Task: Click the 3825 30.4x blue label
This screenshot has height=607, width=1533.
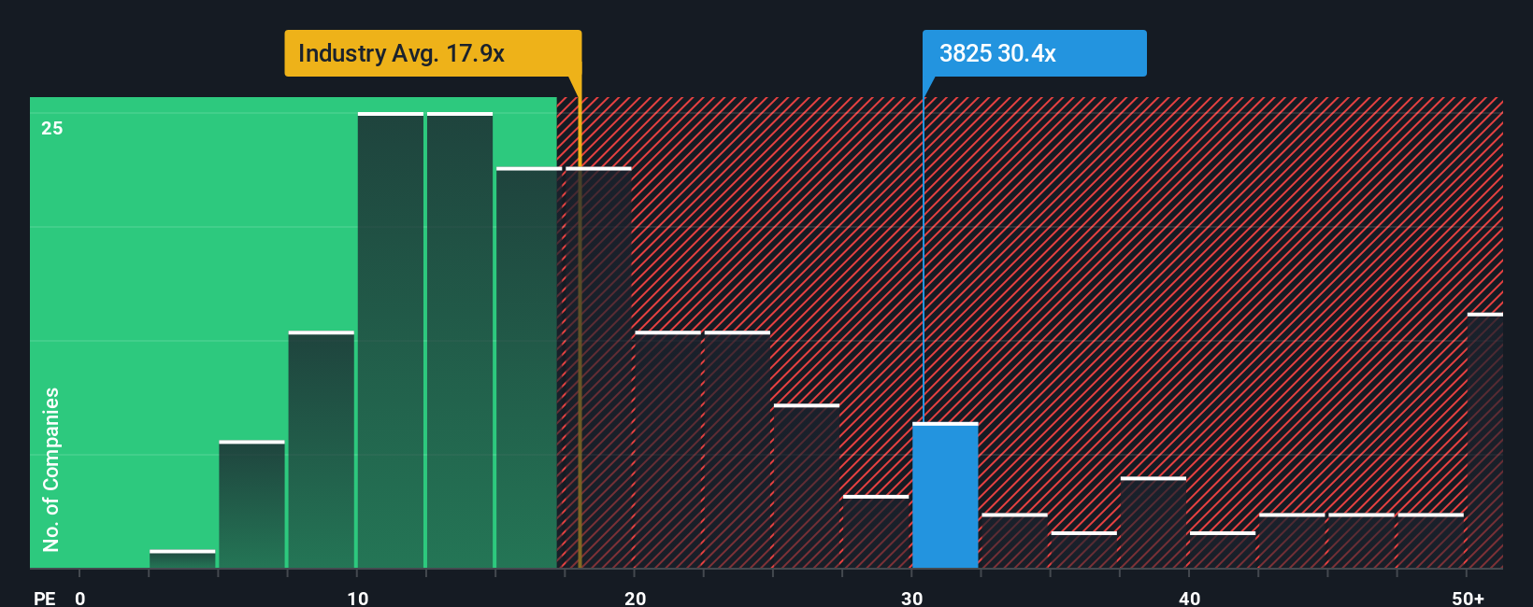Action: pos(1034,53)
